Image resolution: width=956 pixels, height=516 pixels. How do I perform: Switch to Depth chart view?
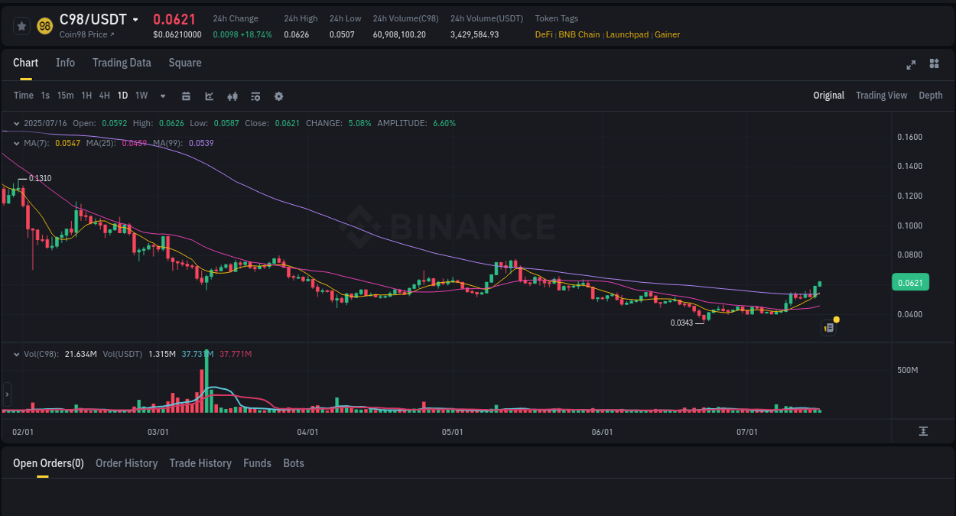pyautogui.click(x=930, y=96)
